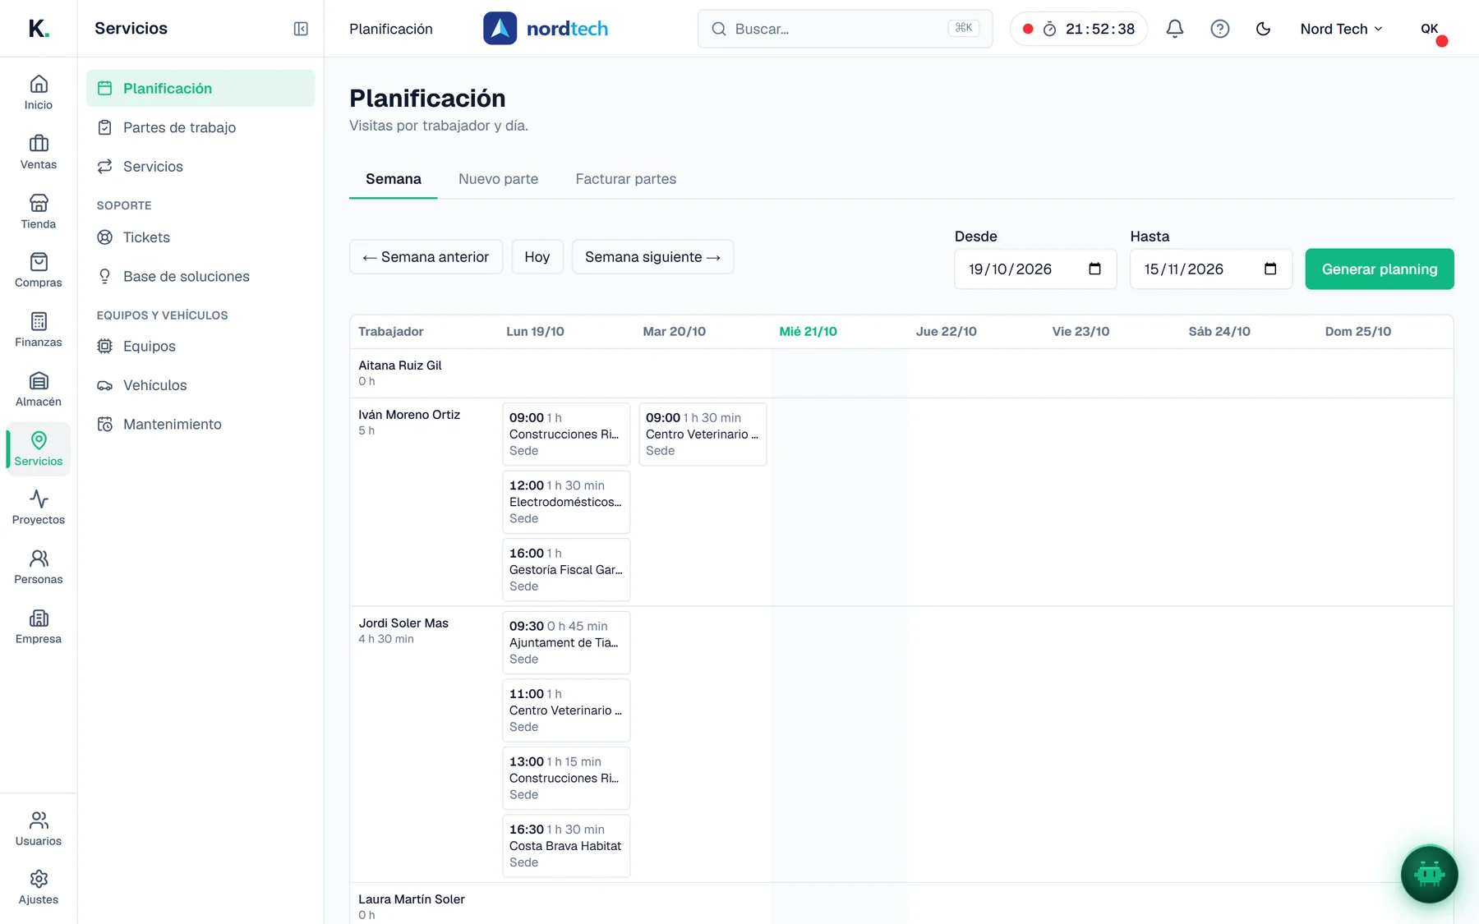Screen dimensions: 1479x924
Task: Open Base de soluciones
Action: pyautogui.click(x=200, y=276)
